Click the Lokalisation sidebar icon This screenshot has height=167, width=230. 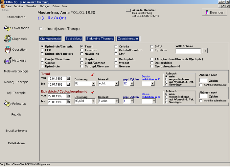(x=8, y=28)
